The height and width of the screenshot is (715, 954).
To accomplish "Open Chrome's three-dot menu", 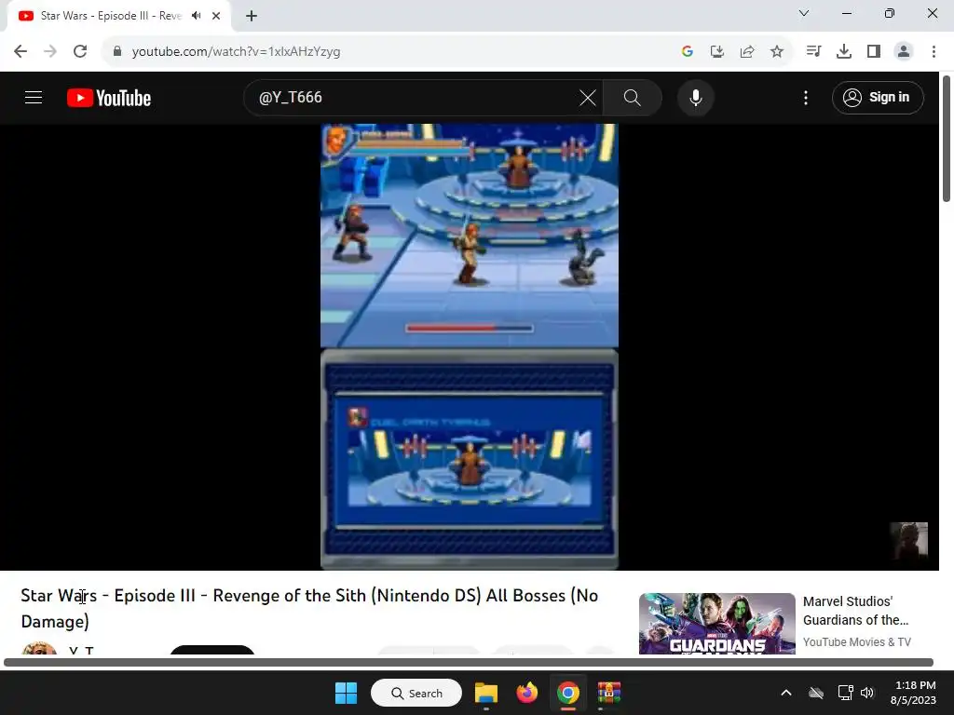I will click(x=934, y=51).
